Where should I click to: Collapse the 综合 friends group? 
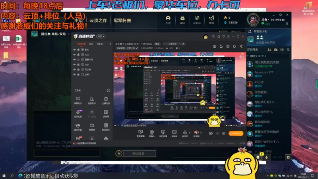click(x=248, y=56)
